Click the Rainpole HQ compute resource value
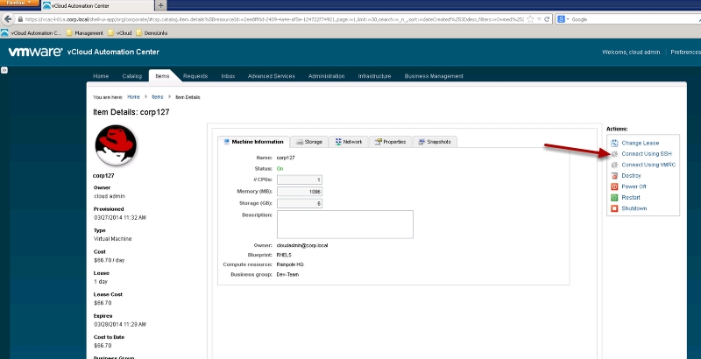The width and height of the screenshot is (701, 359). pyautogui.click(x=290, y=264)
